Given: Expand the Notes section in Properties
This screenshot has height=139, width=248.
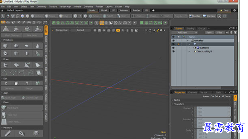Looking at the screenshot, I should point(173,100).
